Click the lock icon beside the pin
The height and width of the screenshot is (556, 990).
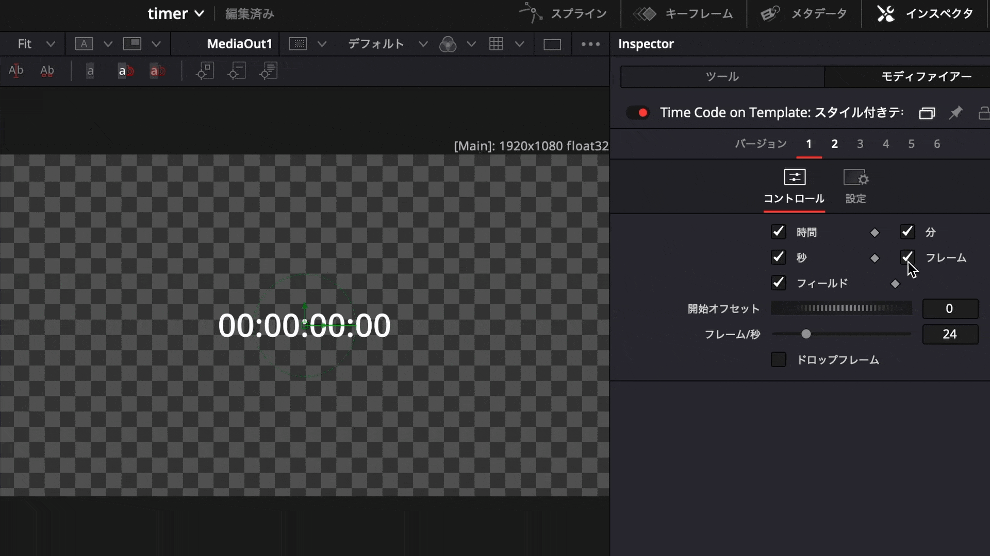coord(983,113)
